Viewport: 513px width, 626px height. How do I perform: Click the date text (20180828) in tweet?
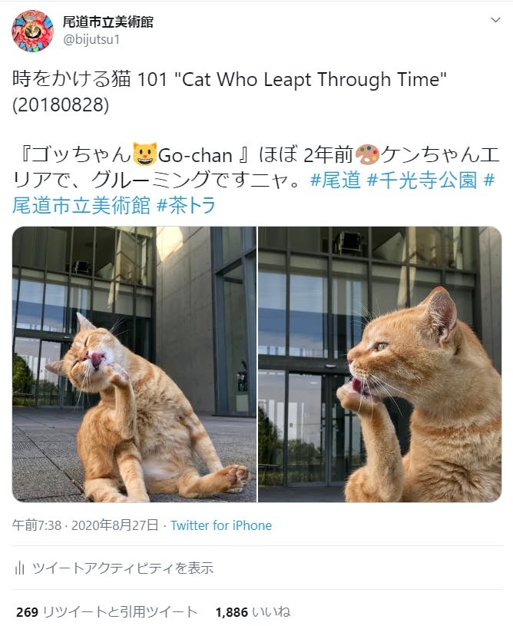tap(61, 104)
